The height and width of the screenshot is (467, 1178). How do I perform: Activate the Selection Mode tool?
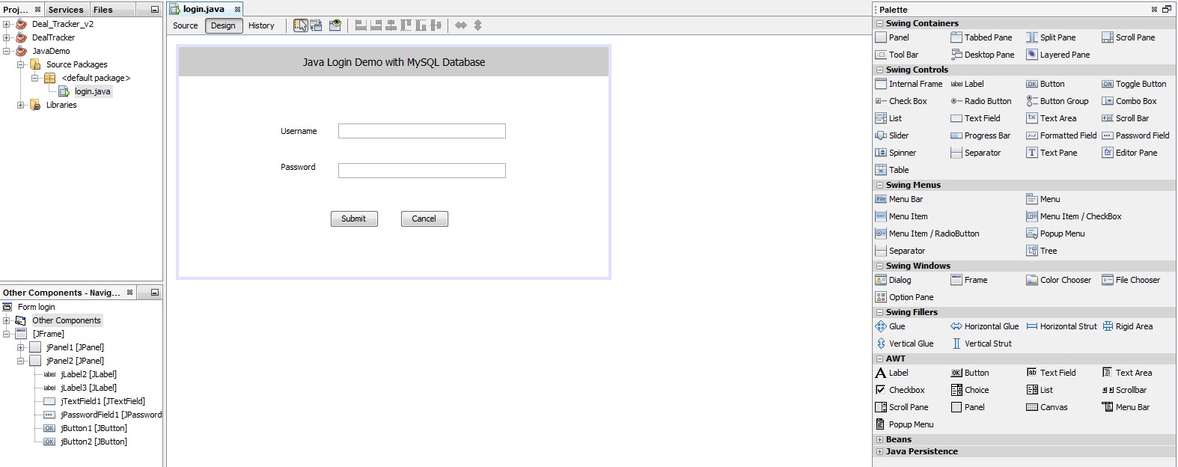coord(300,25)
